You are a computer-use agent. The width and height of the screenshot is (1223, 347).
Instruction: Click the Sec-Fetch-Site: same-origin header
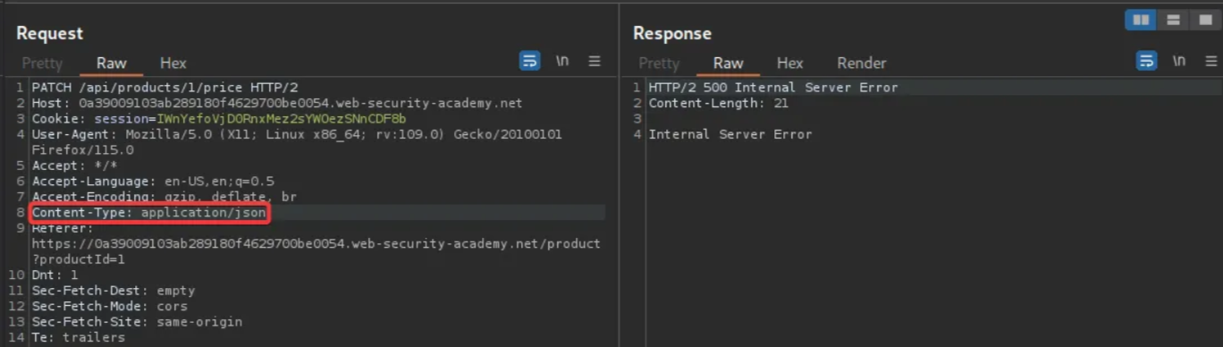pos(137,321)
